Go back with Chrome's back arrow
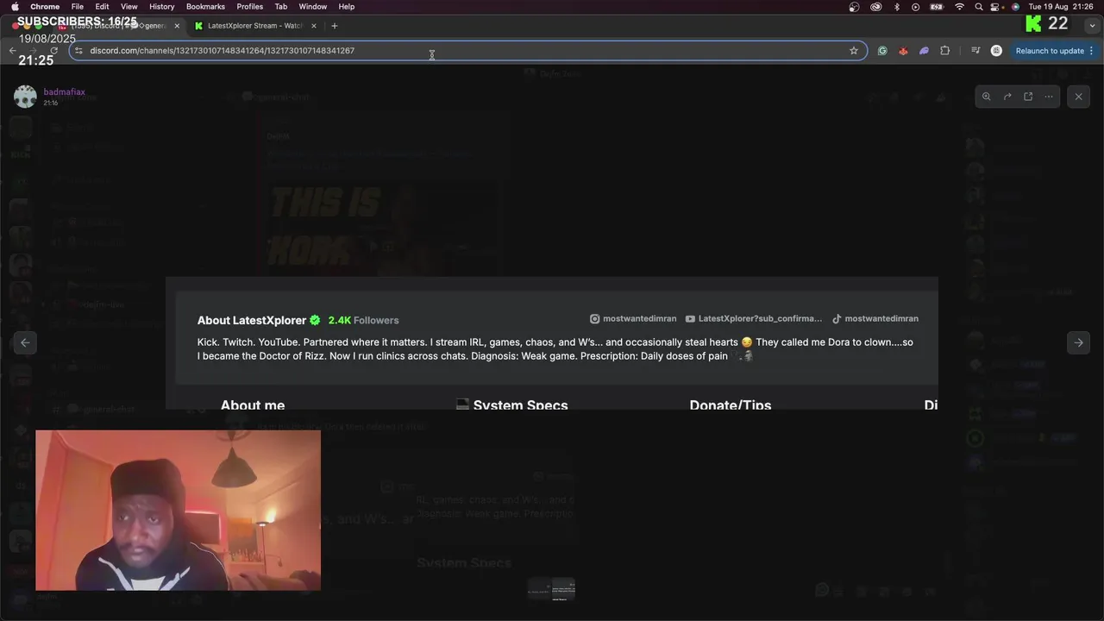This screenshot has width=1104, height=621. point(12,51)
